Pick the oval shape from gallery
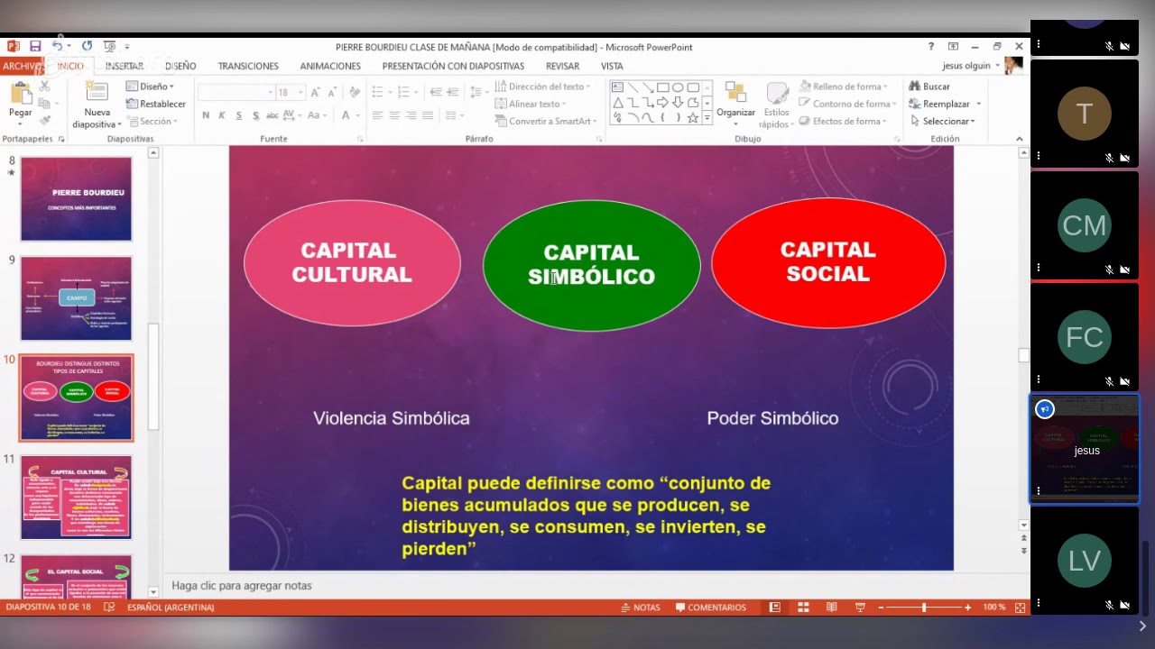The height and width of the screenshot is (649, 1155). coord(678,87)
